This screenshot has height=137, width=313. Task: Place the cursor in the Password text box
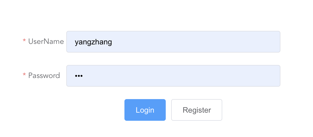[x=173, y=76]
